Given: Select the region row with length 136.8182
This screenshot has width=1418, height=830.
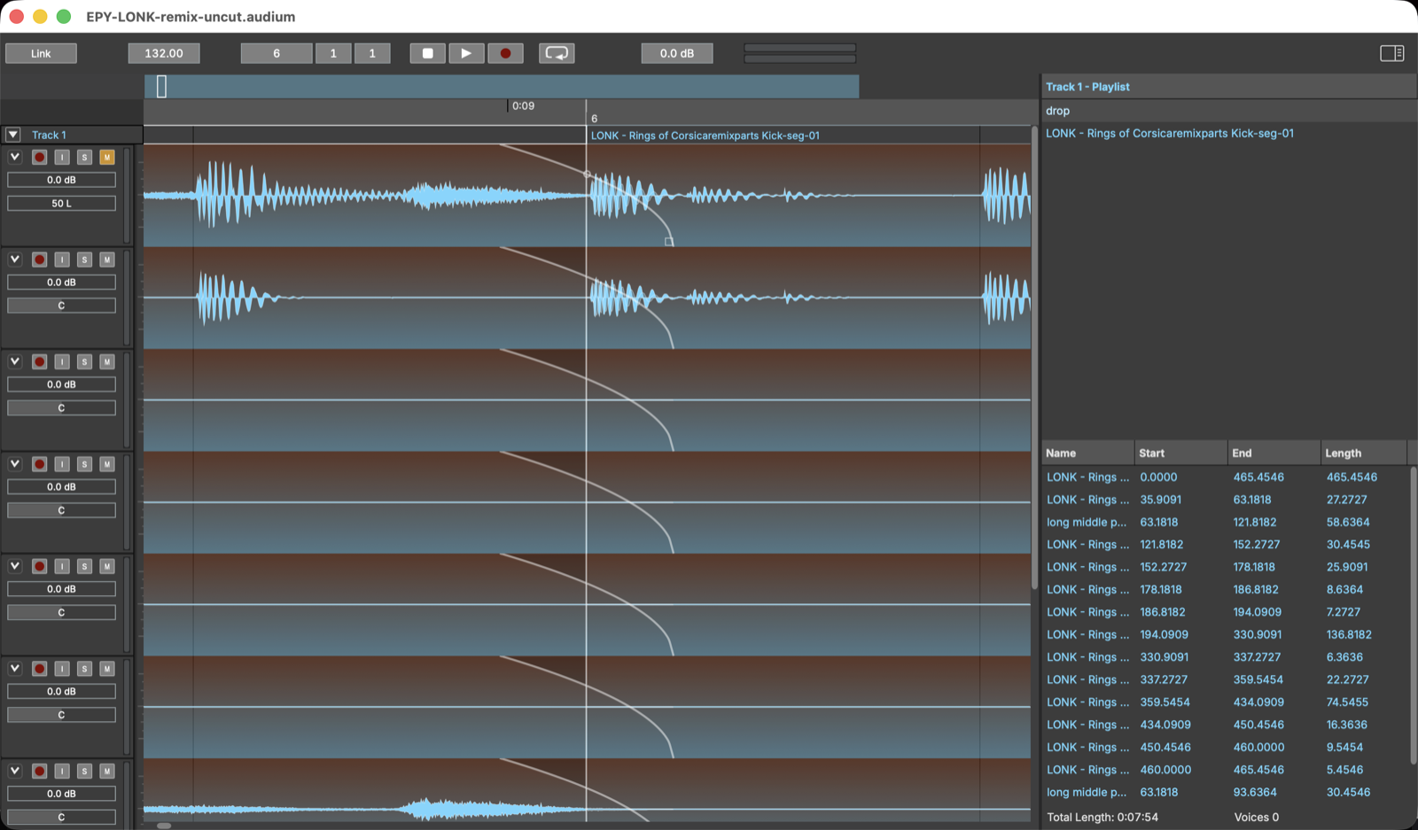Looking at the screenshot, I should (1224, 634).
